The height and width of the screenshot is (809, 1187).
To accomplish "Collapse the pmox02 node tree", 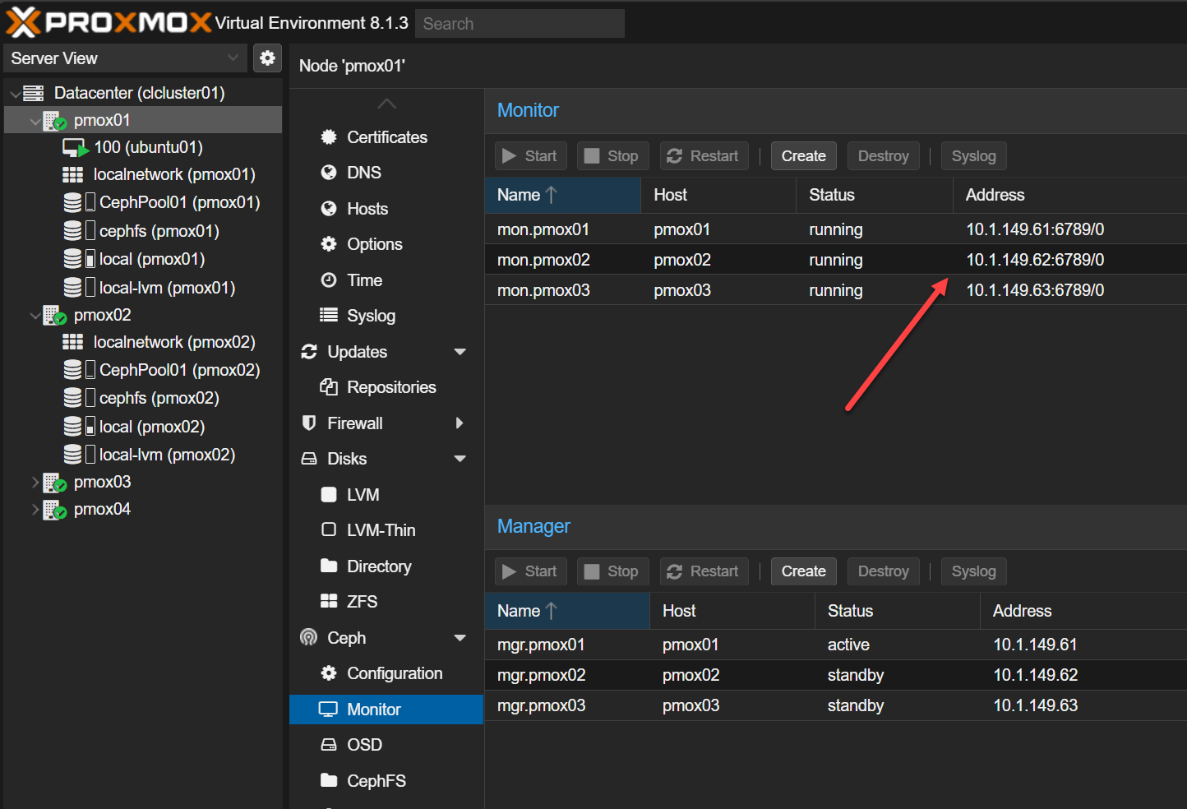I will coord(35,316).
